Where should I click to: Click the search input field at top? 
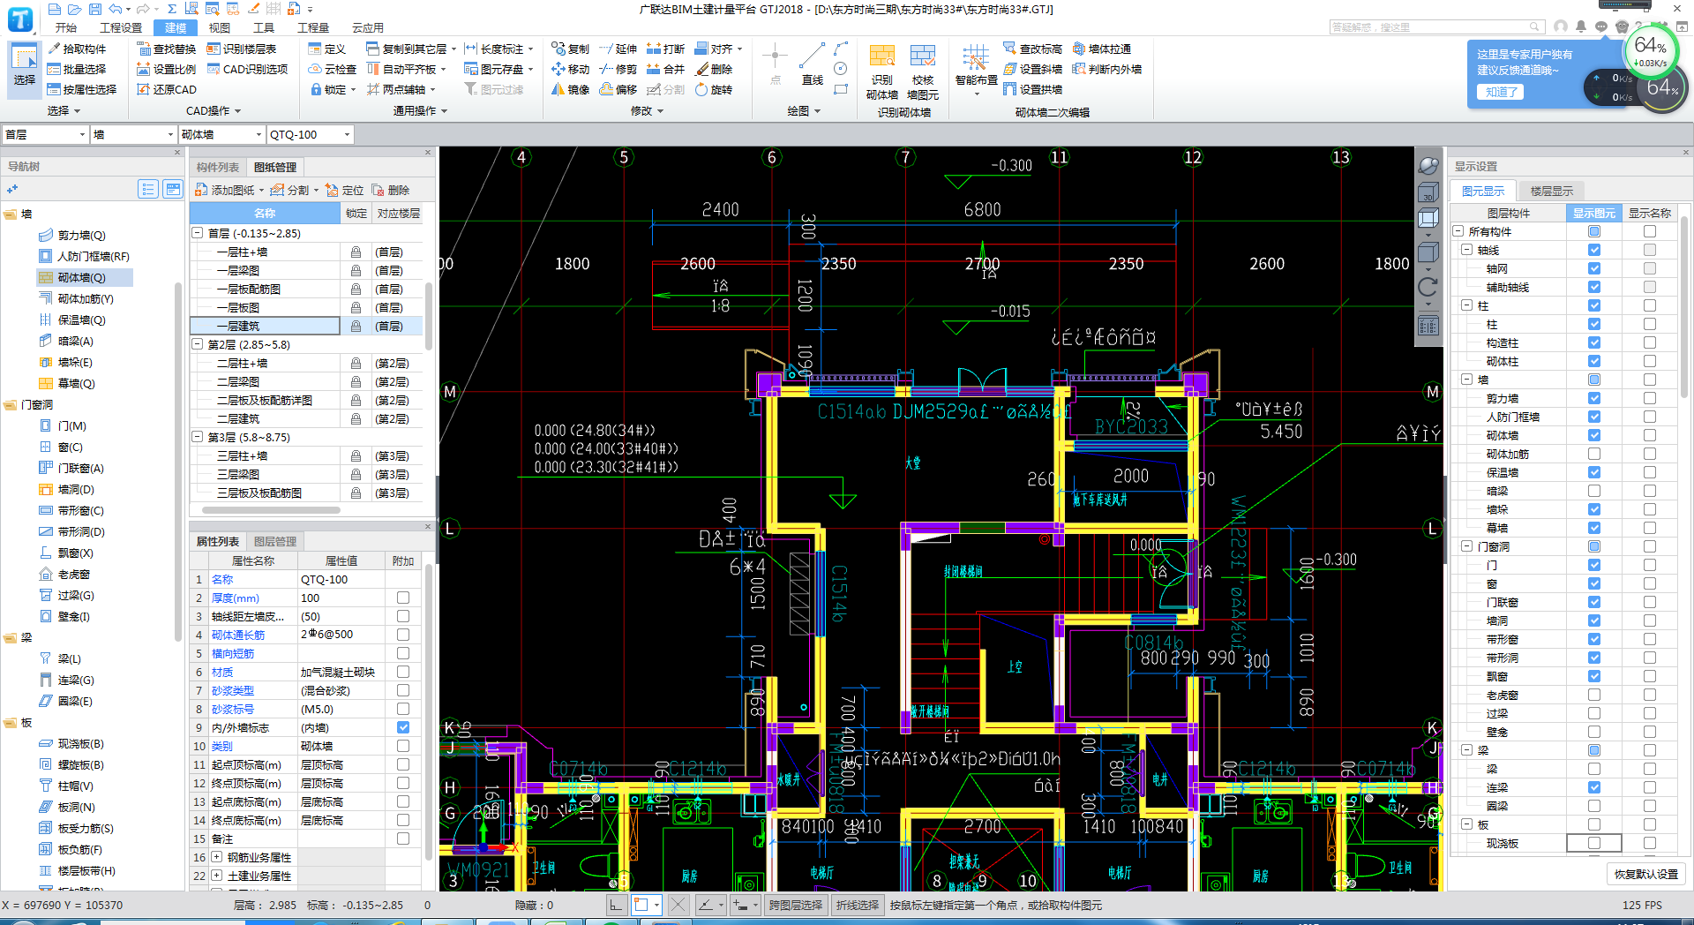(x=1436, y=27)
